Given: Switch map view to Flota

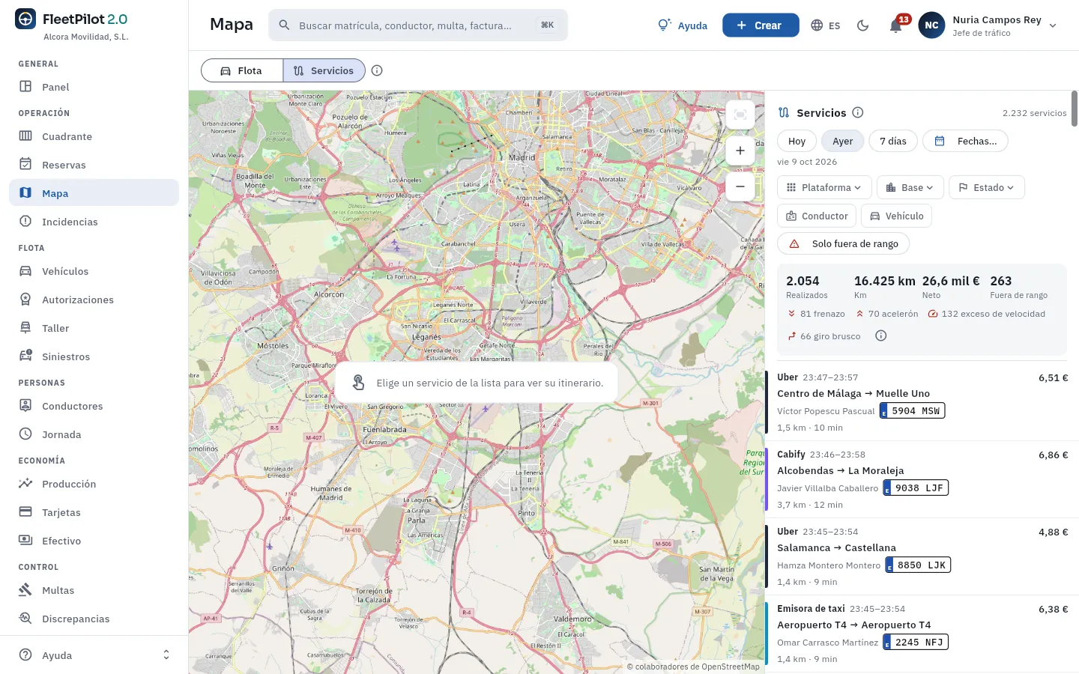Looking at the screenshot, I should coord(242,70).
